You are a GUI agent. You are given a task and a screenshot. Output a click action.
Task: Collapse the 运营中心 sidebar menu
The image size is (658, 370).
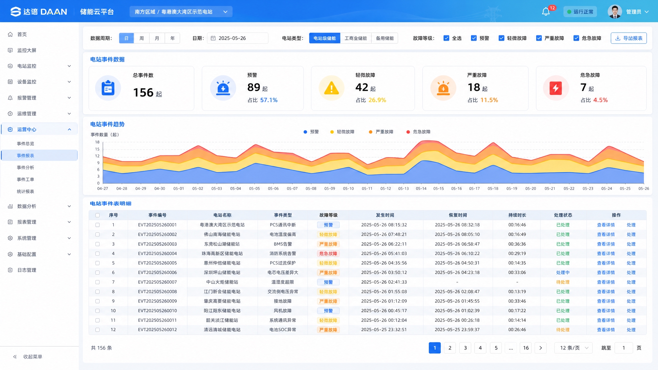39,129
